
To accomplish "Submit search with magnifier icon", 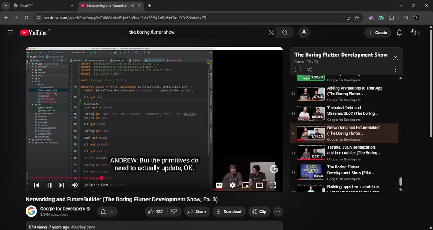I will click(x=285, y=32).
